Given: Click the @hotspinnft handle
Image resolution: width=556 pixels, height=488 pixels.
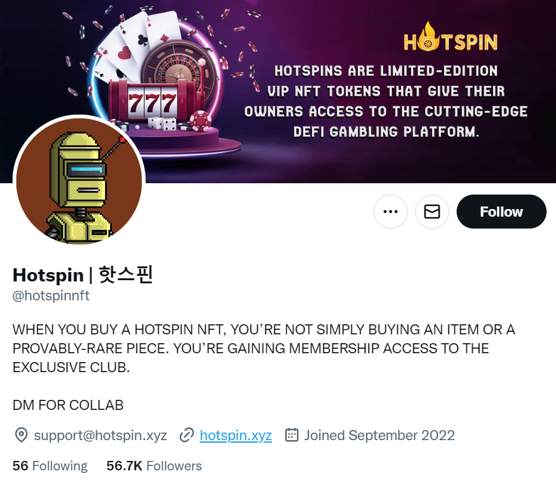Looking at the screenshot, I should [x=51, y=296].
